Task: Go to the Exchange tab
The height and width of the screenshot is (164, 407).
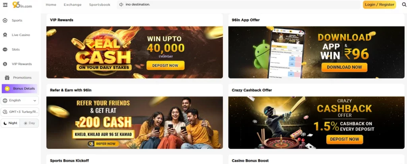Action: click(73, 5)
